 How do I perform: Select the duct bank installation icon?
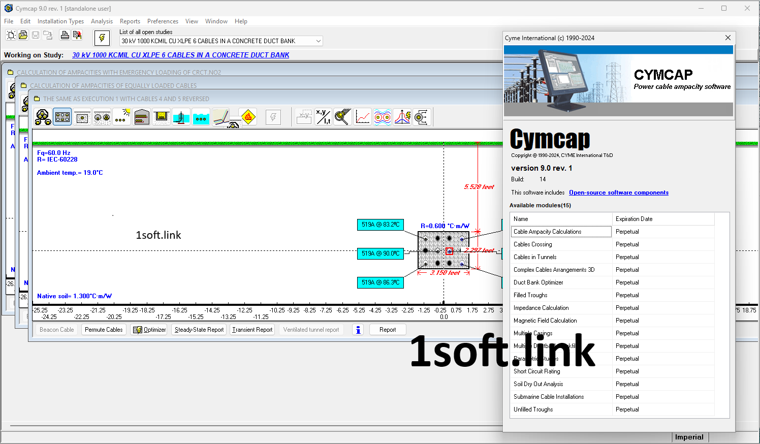click(x=62, y=117)
